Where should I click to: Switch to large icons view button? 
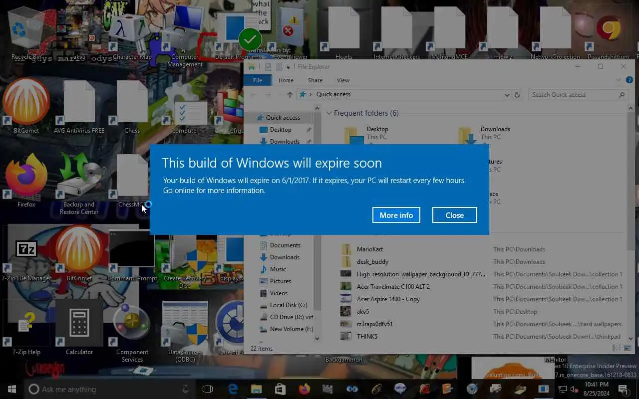point(628,348)
